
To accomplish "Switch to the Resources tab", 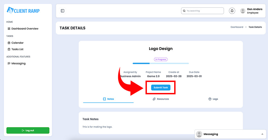I will point(161,99).
